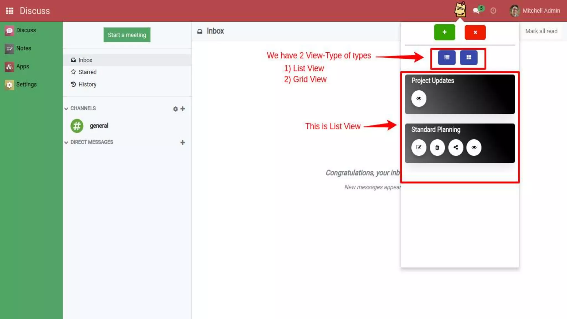The height and width of the screenshot is (319, 567).
Task: Click the Start a meeting button
Action: [127, 35]
